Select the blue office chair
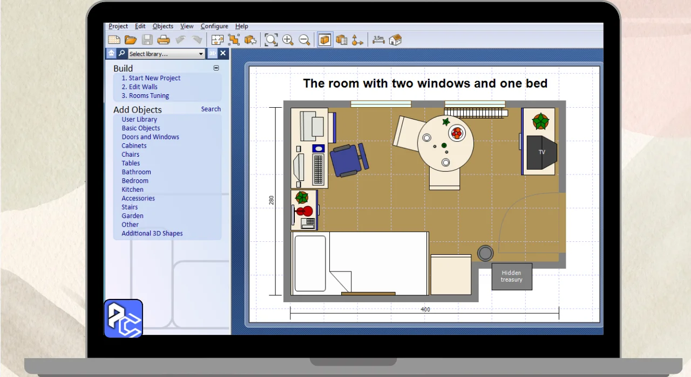The height and width of the screenshot is (377, 691). [x=348, y=160]
